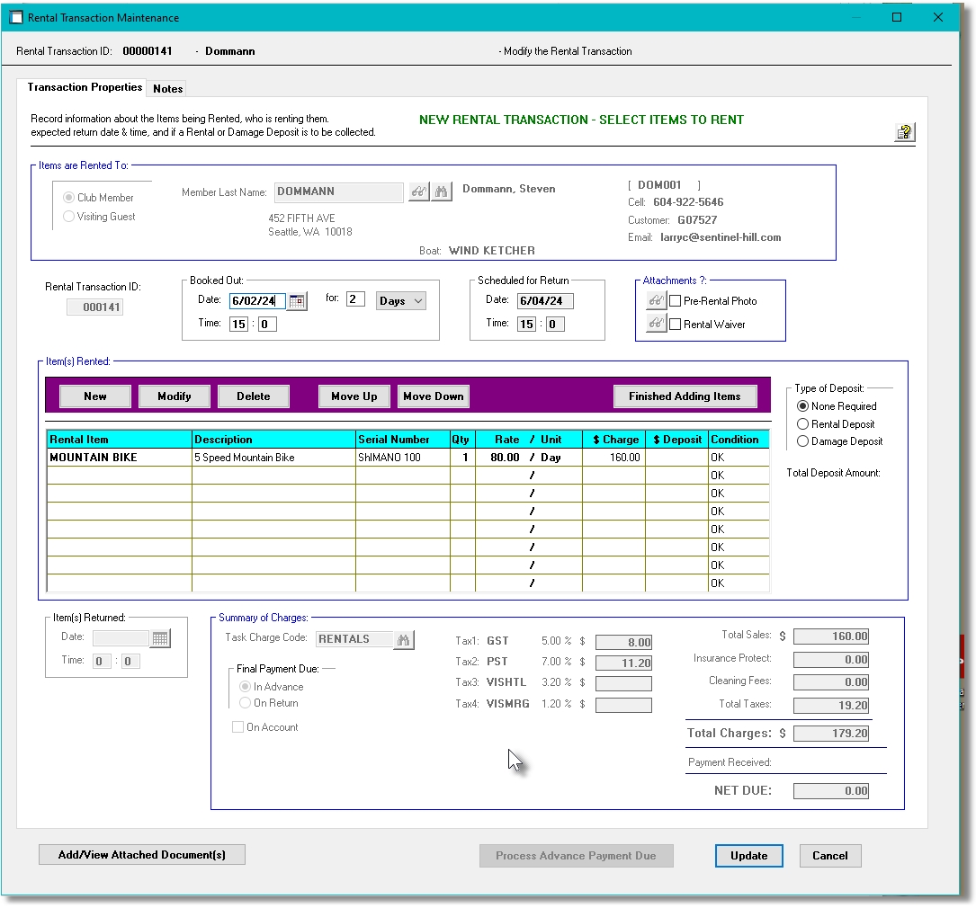Switch to the Notes tab
The image size is (976, 908).
point(167,88)
